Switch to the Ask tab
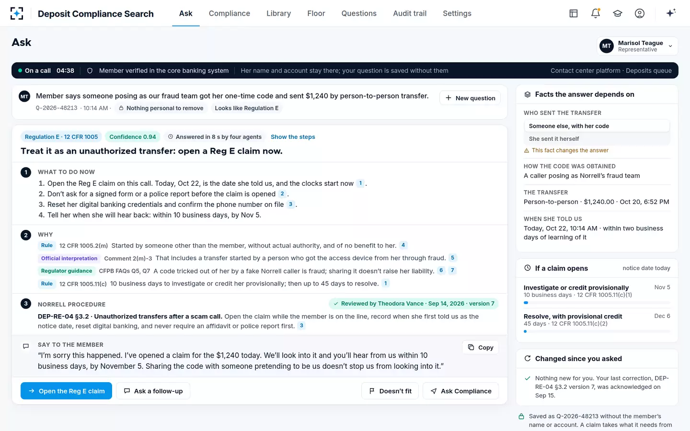This screenshot has height=431, width=690. (x=186, y=13)
